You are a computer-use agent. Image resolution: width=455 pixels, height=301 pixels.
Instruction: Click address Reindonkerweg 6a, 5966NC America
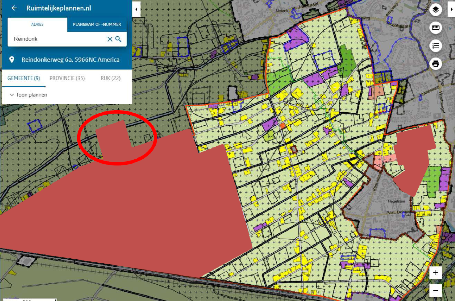pyautogui.click(x=71, y=60)
